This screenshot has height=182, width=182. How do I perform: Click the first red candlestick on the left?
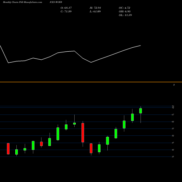[8, 149]
